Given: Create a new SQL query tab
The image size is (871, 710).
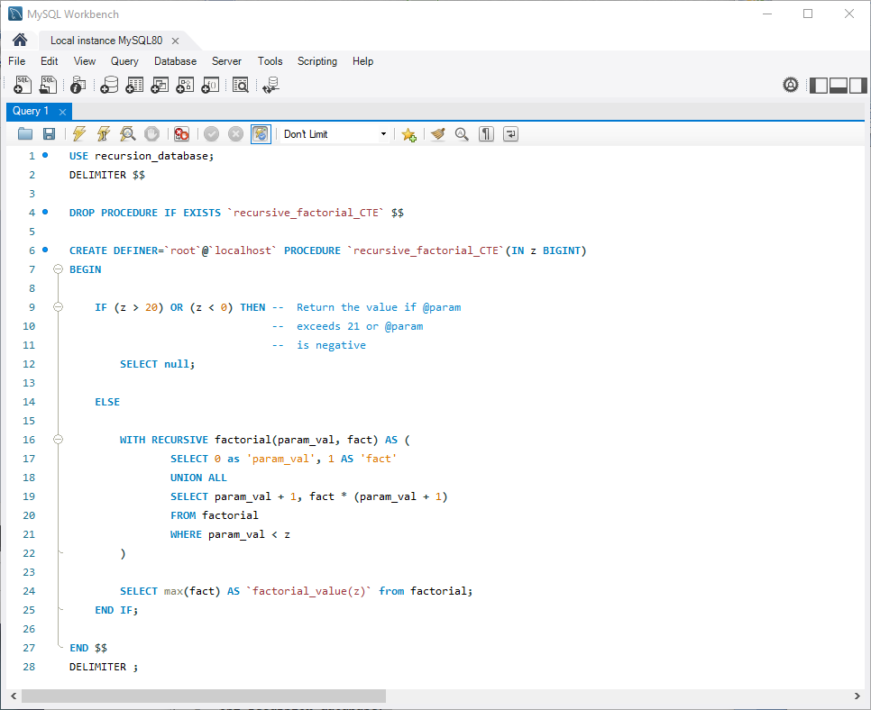Looking at the screenshot, I should [x=22, y=85].
